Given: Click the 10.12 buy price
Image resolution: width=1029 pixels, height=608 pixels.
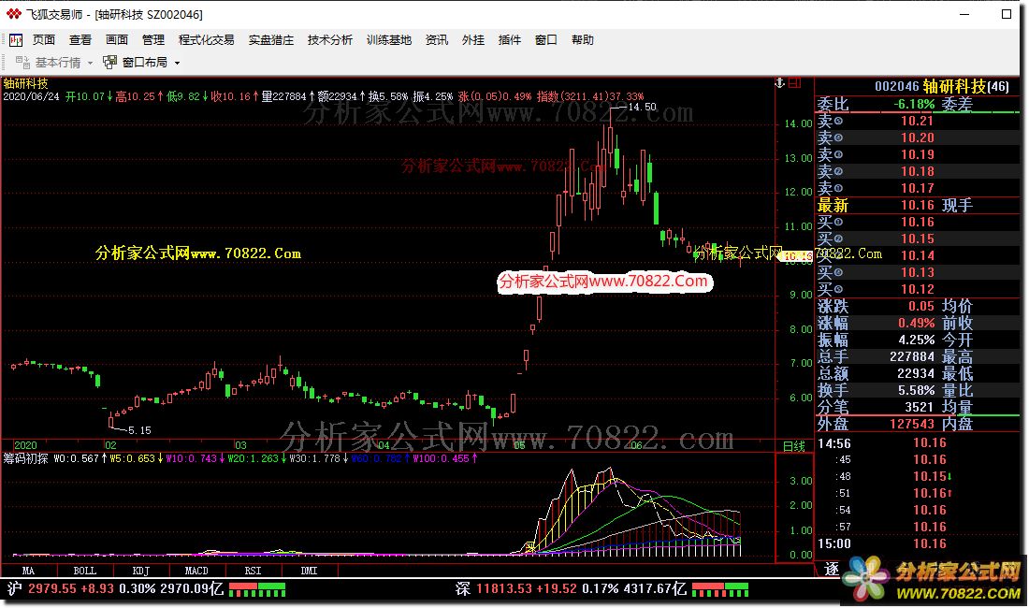Looking at the screenshot, I should tap(917, 289).
